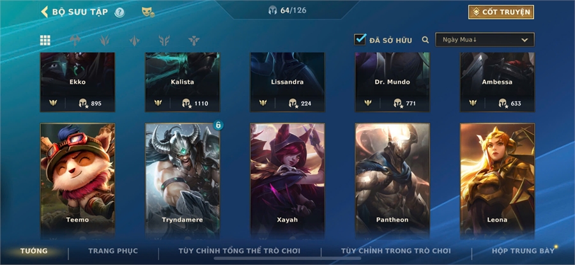Open the Leona champion card
575x265 pixels.
coord(497,181)
